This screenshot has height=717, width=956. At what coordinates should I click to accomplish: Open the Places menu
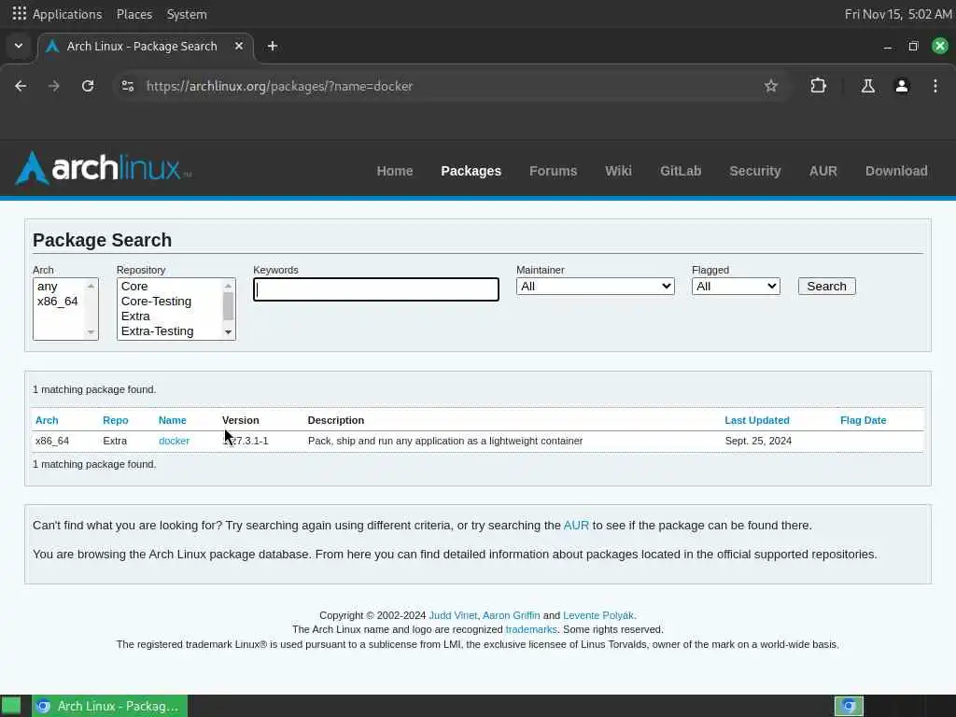tap(134, 14)
